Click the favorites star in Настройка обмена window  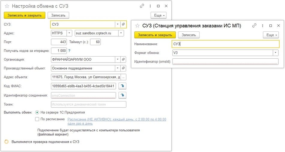pos(6,6)
